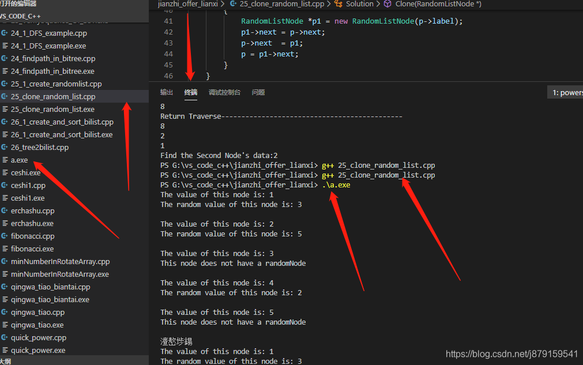The height and width of the screenshot is (365, 583).
Task: Select the 终端 terminal tab
Action: pyautogui.click(x=191, y=92)
